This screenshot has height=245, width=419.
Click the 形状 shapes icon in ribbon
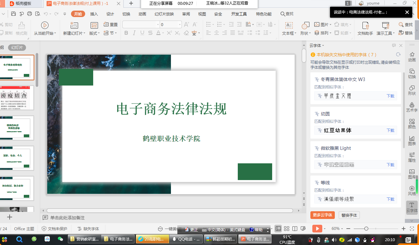305,26
